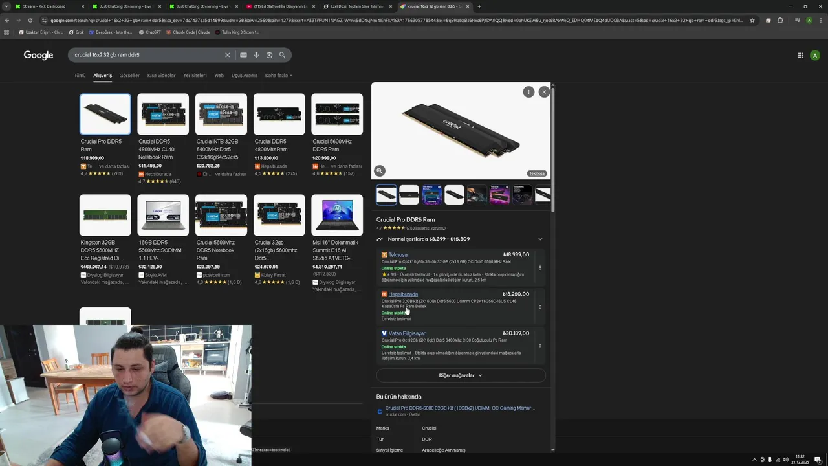Open Crucial Pro DDR5 Ram product card
Image resolution: width=828 pixels, height=466 pixels.
pos(105,135)
